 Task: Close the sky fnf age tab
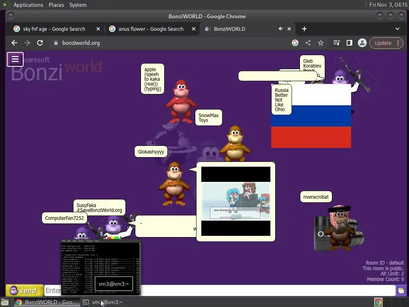98,29
